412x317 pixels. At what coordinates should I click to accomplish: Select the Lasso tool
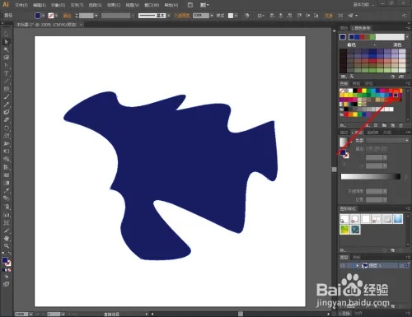[x=6, y=58]
